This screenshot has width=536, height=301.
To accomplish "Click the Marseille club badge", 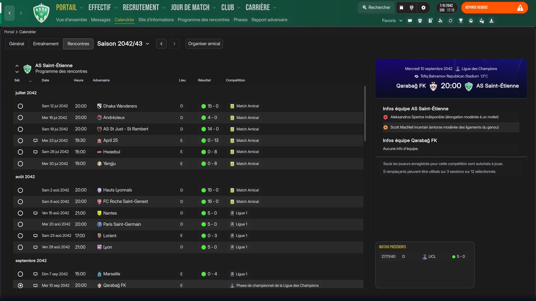I will tap(99, 274).
